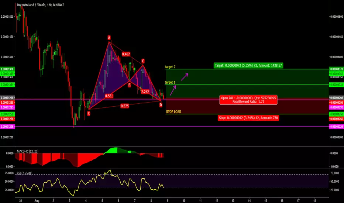Click the 0.875 ratio label
This screenshot has height=203, width=344.
[125, 106]
